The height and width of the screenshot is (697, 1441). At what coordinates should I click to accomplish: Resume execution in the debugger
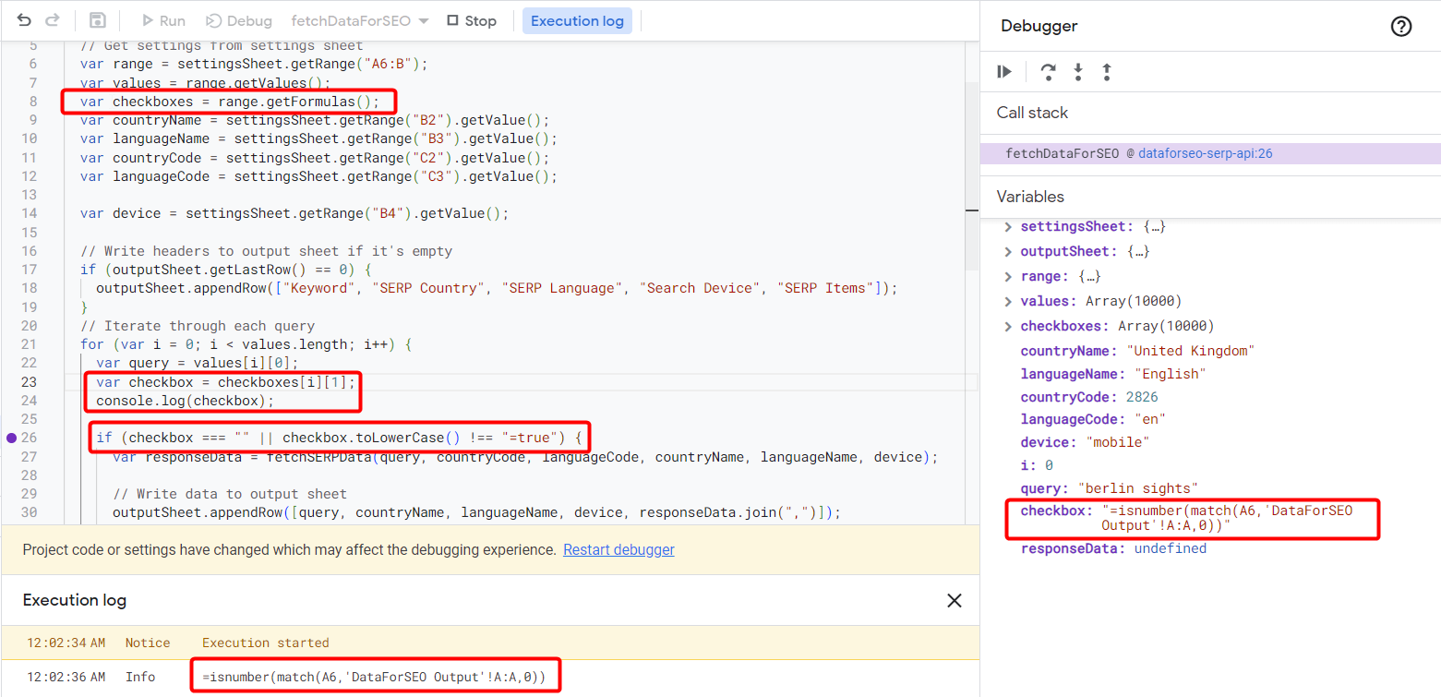[1005, 72]
